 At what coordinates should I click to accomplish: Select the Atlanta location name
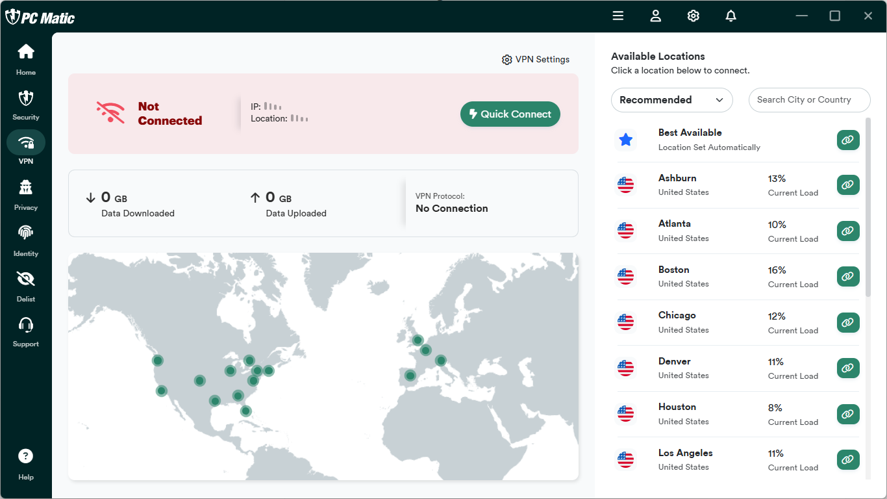[675, 224]
